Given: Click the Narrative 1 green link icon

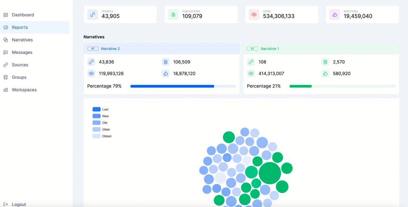Looking at the screenshot, I should pos(251,62).
